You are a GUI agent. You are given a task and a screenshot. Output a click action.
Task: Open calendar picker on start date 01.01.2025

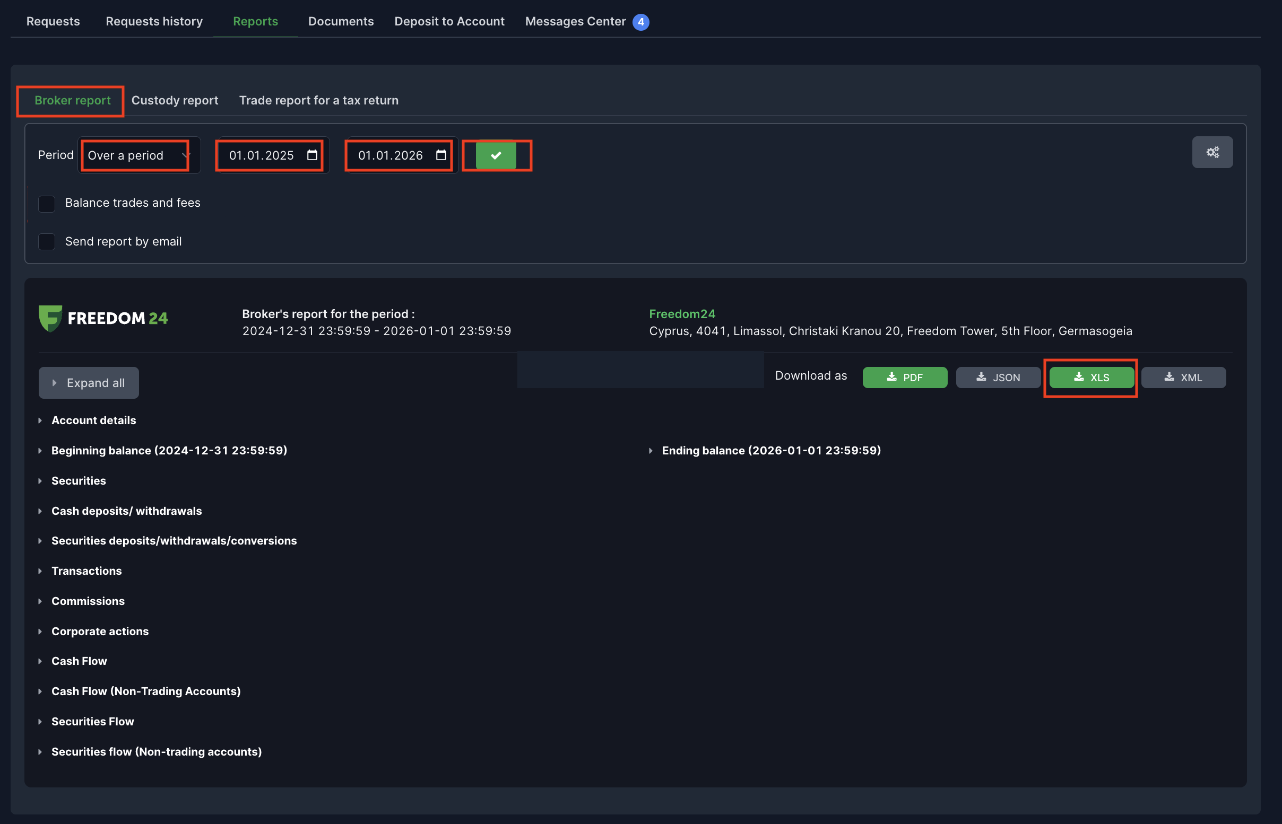[x=312, y=155]
